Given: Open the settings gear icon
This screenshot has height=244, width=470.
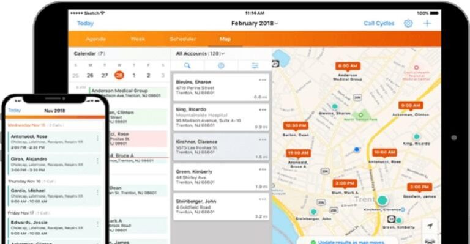Looking at the screenshot, I should [408, 23].
